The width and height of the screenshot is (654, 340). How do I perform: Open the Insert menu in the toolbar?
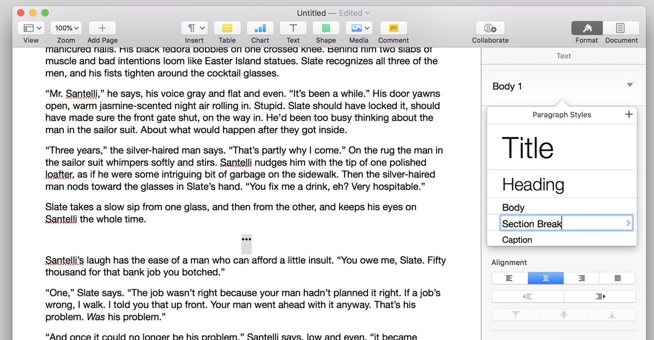tap(194, 28)
